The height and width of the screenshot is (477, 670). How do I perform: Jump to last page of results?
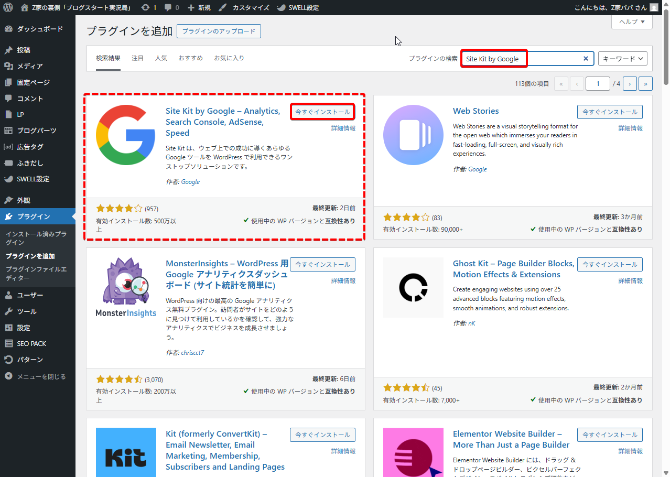point(645,84)
